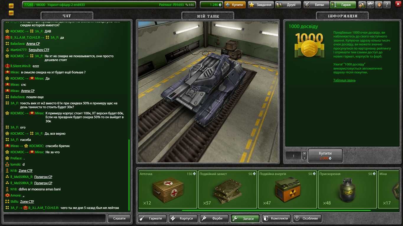Open the settings gear icon
The width and height of the screenshot is (403, 226).
(x=370, y=5)
